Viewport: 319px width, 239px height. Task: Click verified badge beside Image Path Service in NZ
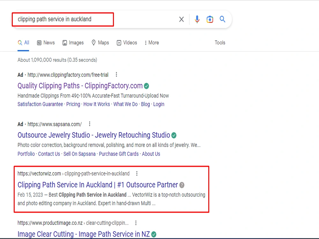coord(154,234)
